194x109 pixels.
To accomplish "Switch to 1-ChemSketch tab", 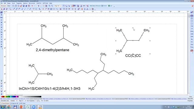I will point(5,104).
